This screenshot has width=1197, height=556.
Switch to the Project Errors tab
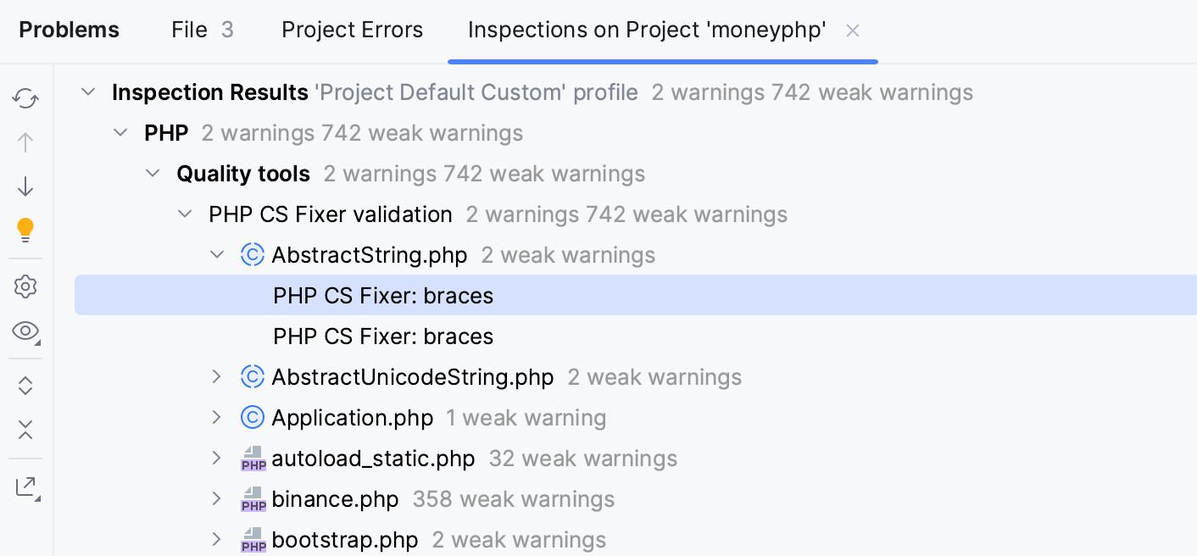pos(352,30)
